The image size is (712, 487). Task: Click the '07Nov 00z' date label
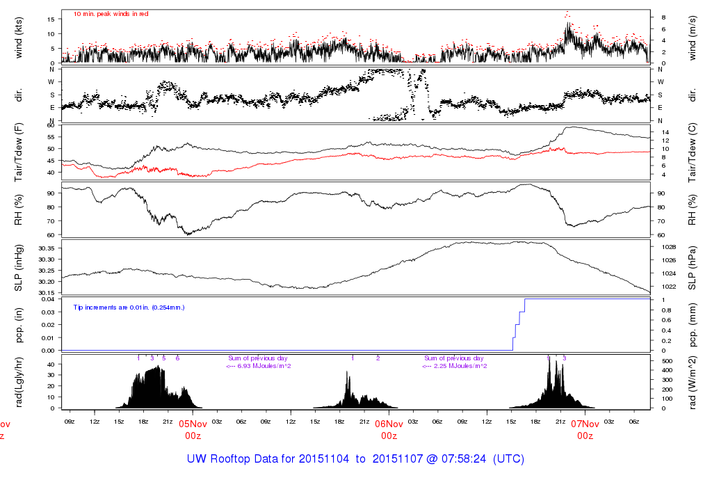point(585,430)
